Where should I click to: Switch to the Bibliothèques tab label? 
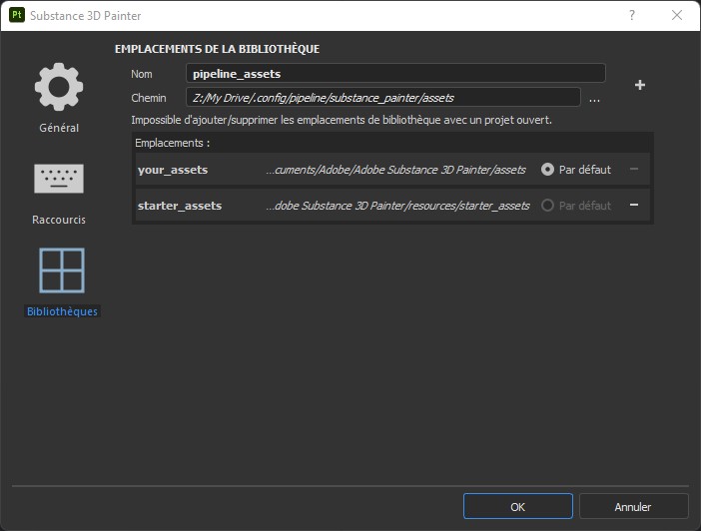[62, 311]
